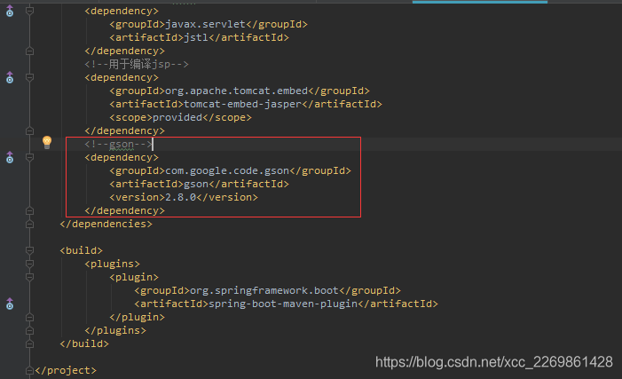Collapse the <plugin> tag fold
This screenshot has height=379, width=622.
click(29, 277)
